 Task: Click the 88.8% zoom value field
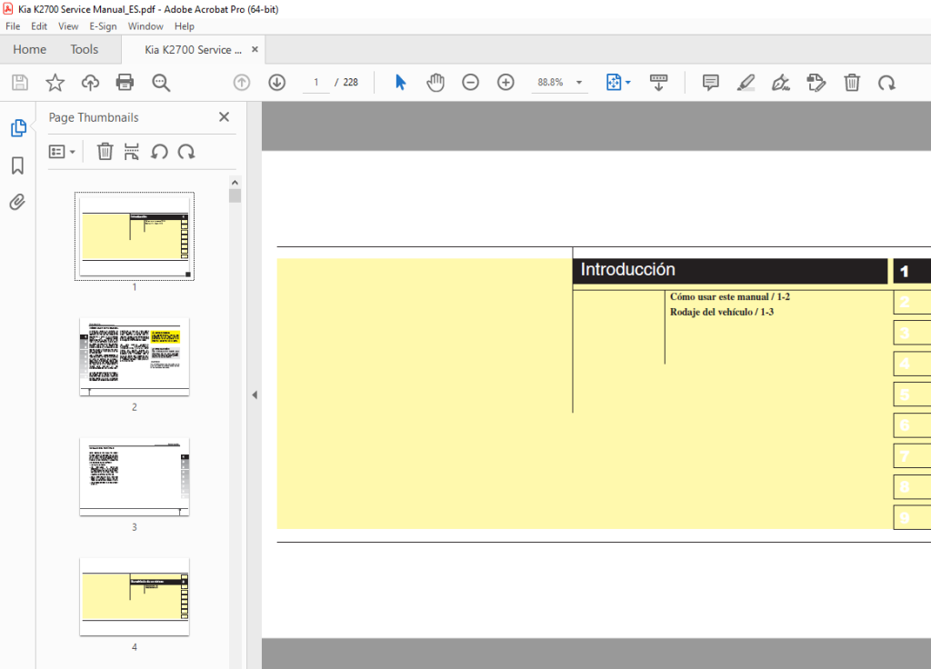(x=550, y=83)
